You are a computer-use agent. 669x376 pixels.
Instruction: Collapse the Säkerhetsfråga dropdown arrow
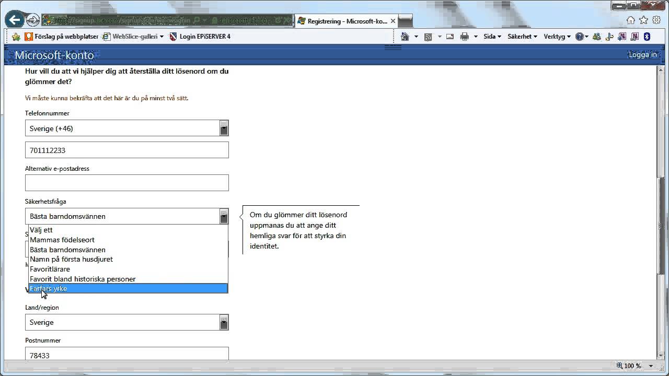(x=224, y=216)
